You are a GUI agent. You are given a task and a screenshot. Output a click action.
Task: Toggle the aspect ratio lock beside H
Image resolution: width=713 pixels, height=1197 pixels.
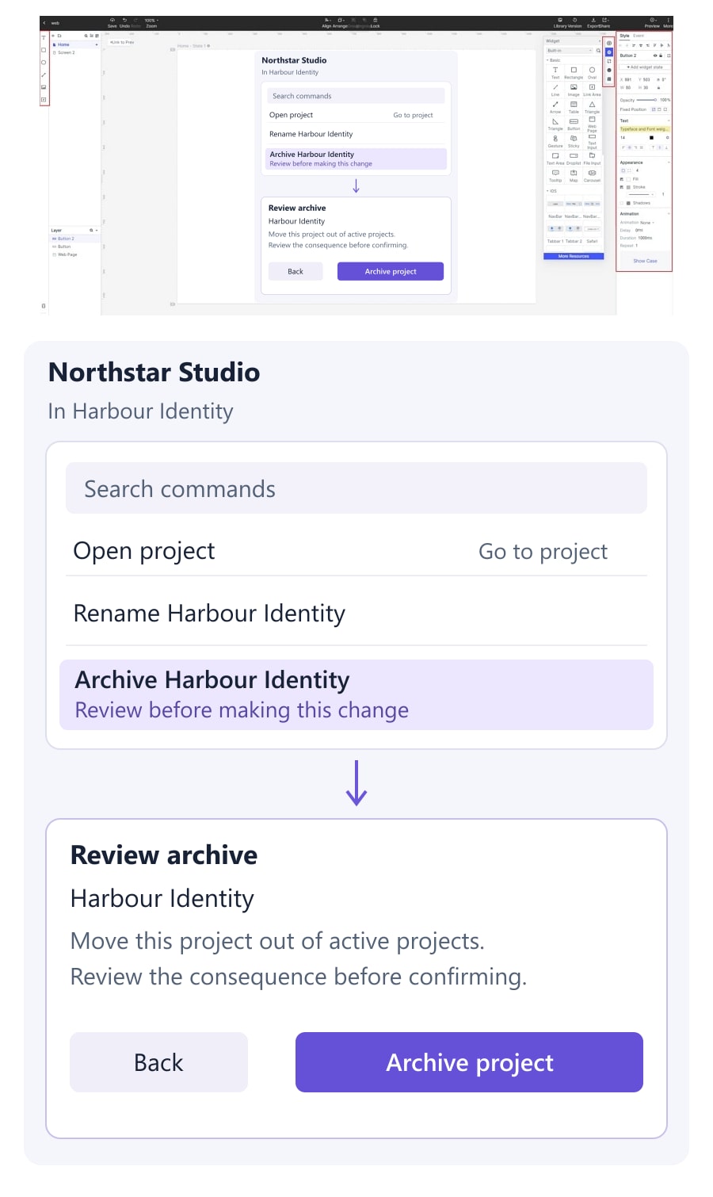pos(658,87)
